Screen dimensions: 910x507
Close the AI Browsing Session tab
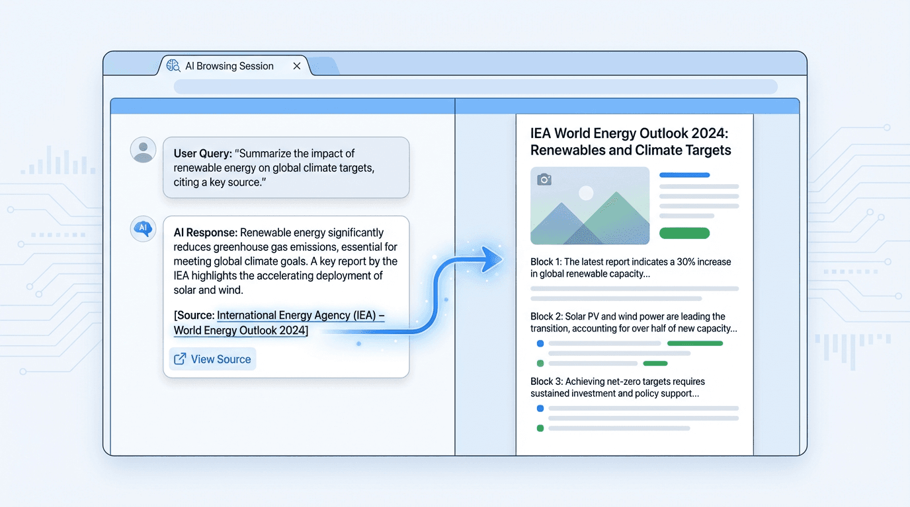(x=296, y=66)
